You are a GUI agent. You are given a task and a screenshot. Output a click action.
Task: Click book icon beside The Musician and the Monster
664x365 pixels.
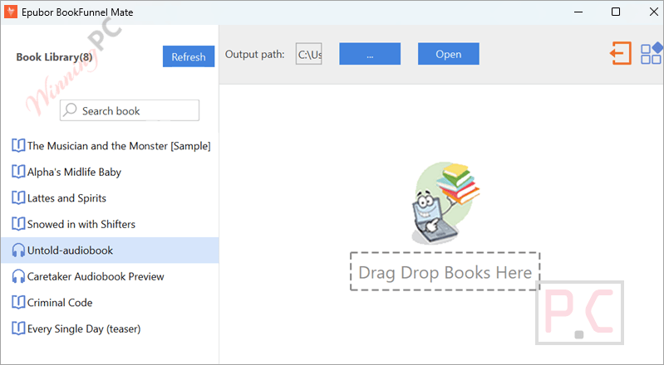[x=18, y=145]
